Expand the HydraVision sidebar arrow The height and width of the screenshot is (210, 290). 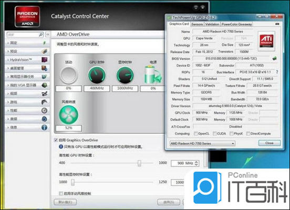click(8, 60)
